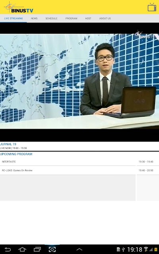Tap the Wi-Fi signal icon
This screenshot has height=254, width=159.
[146, 249]
